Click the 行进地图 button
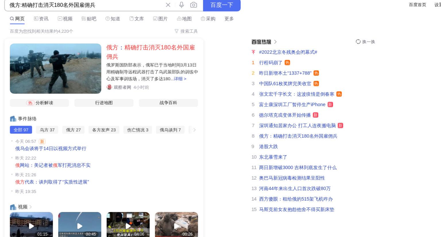Image resolution: width=441 pixels, height=237 pixels. 104,103
